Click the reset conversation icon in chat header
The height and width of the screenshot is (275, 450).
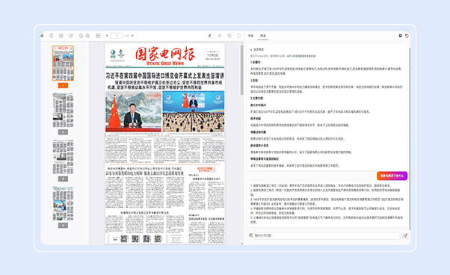(407, 36)
